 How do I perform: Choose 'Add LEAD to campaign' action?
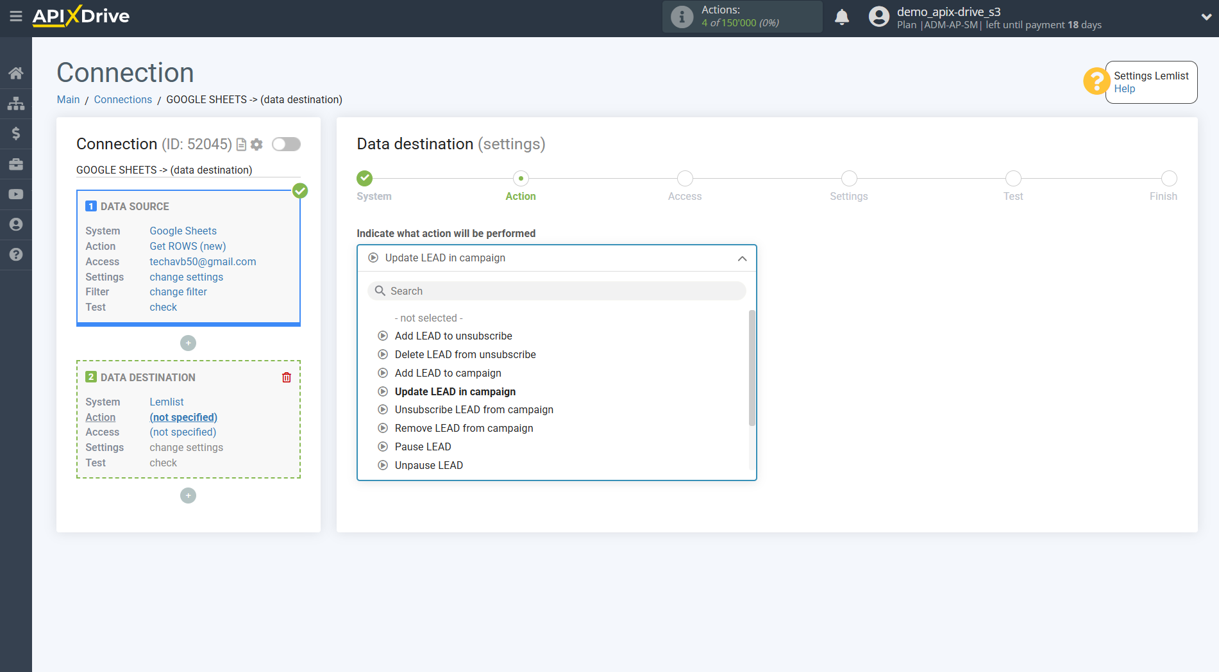pos(448,373)
